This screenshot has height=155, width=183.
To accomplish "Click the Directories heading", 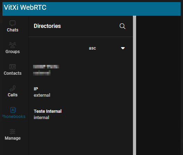I will tap(47, 26).
